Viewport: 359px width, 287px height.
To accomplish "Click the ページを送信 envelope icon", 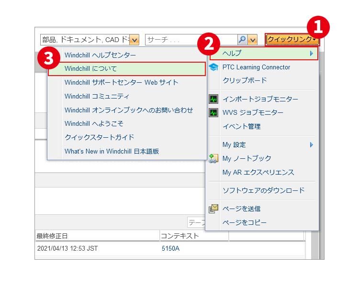I will pos(213,209).
